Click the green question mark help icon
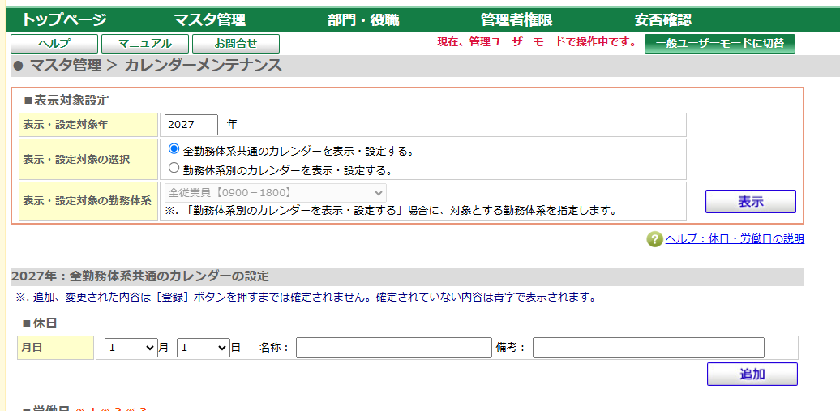840x411 pixels. point(654,239)
